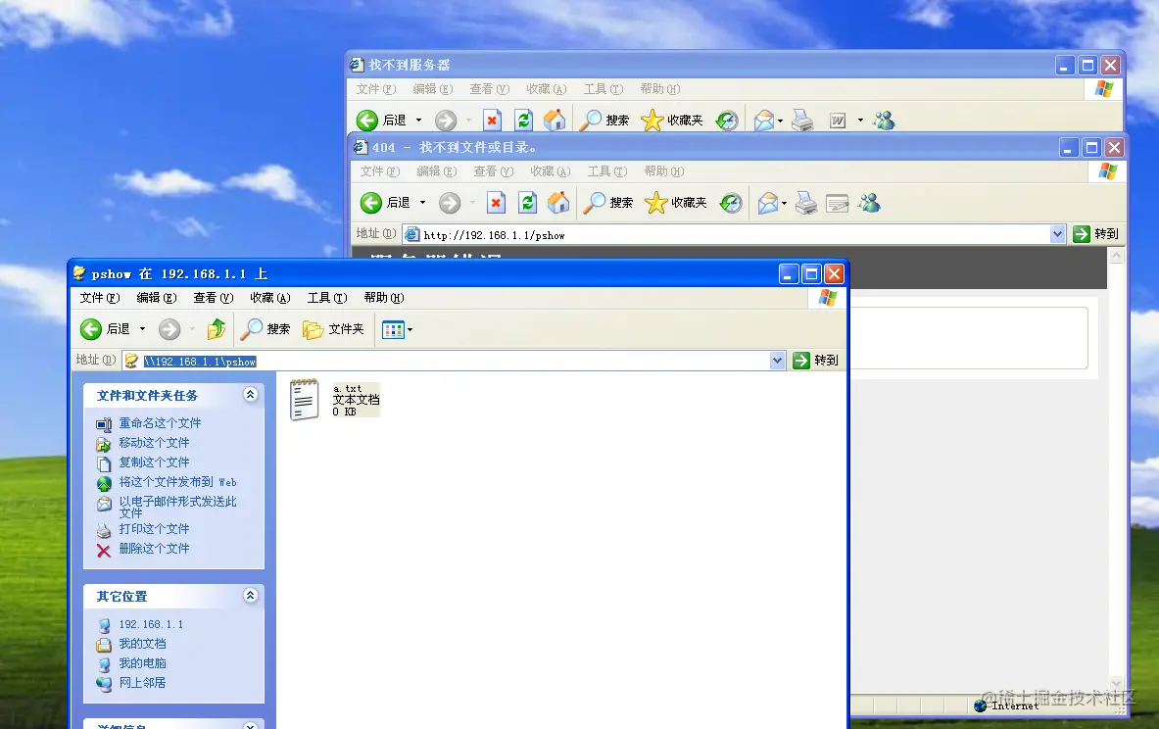This screenshot has width=1159, height=729.
Task: Open Favorites star in top server-not-found window
Action: click(672, 121)
